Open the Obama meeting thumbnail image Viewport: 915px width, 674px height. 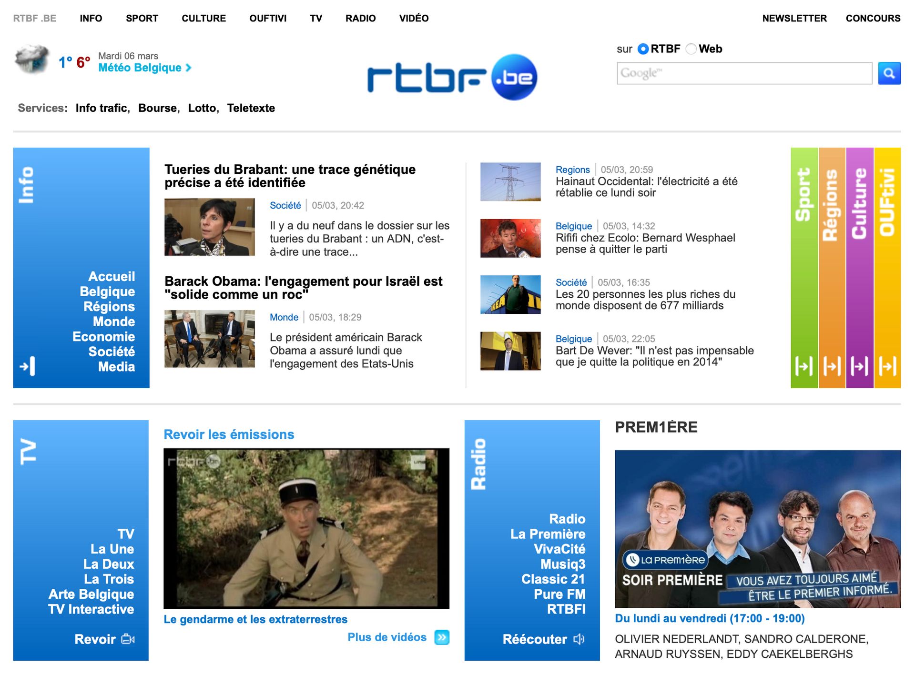210,339
